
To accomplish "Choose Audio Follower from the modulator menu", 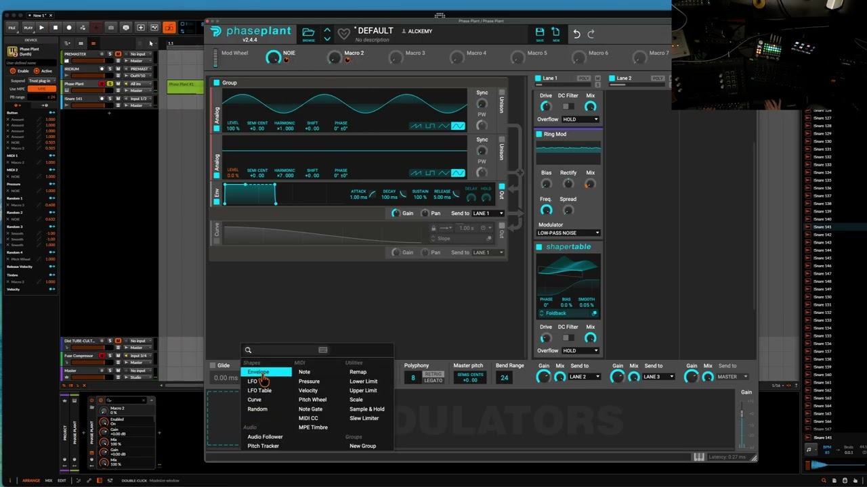I will tap(265, 437).
